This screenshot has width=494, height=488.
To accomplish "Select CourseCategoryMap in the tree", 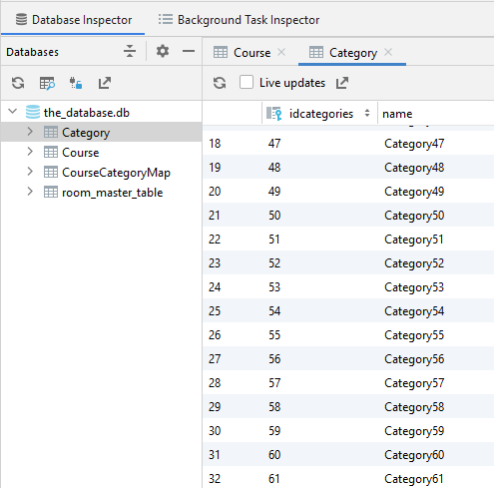I will coord(116,173).
